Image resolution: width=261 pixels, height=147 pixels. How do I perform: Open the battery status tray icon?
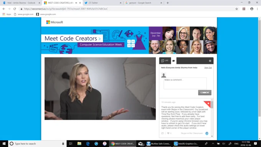coord(218,144)
